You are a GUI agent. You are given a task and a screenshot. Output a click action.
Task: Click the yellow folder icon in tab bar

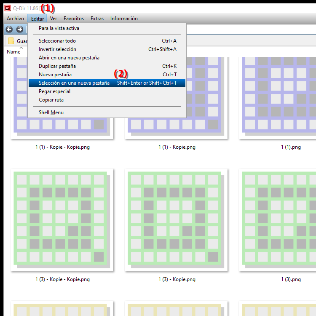click(x=11, y=41)
